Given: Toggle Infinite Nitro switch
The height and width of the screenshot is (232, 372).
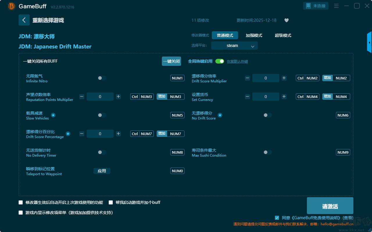Looking at the screenshot, I should [102, 78].
